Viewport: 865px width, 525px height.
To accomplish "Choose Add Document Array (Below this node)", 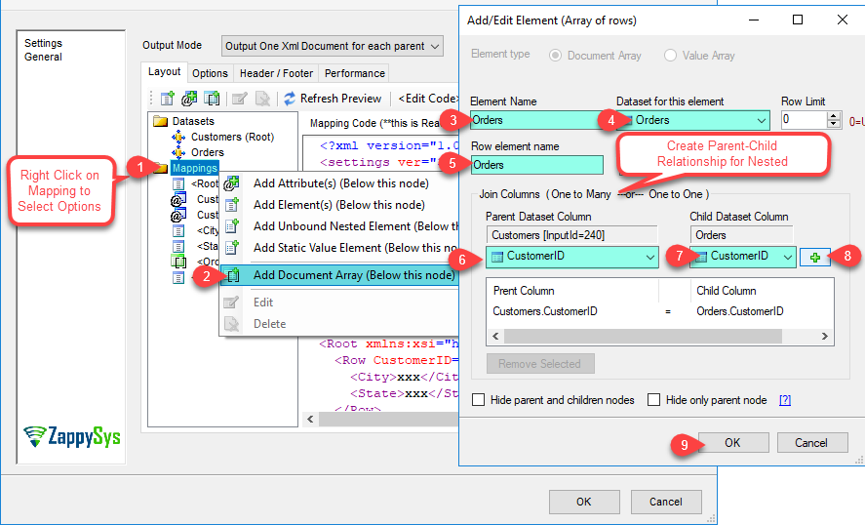I will pyautogui.click(x=340, y=275).
